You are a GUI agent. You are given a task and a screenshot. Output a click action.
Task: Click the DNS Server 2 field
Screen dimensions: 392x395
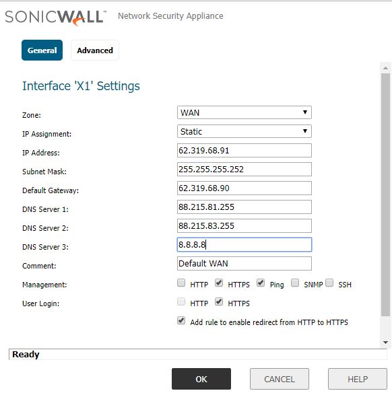pyautogui.click(x=244, y=225)
